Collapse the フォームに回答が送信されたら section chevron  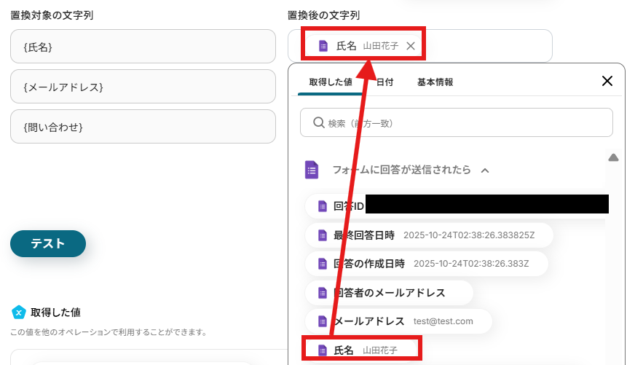(485, 170)
